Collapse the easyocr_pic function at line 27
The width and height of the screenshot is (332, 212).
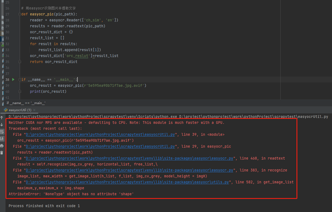pyautogui.click(x=20, y=14)
